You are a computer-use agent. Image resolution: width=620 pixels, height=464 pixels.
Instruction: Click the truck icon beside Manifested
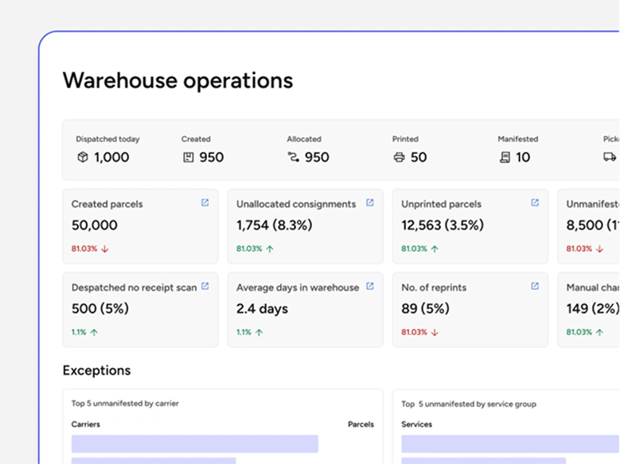tap(610, 157)
